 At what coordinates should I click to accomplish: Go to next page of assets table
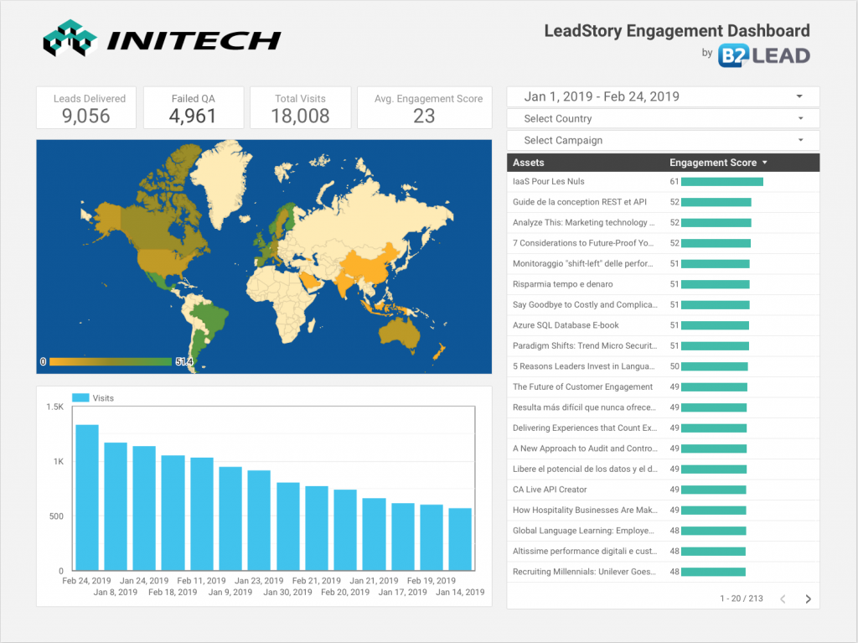point(809,599)
